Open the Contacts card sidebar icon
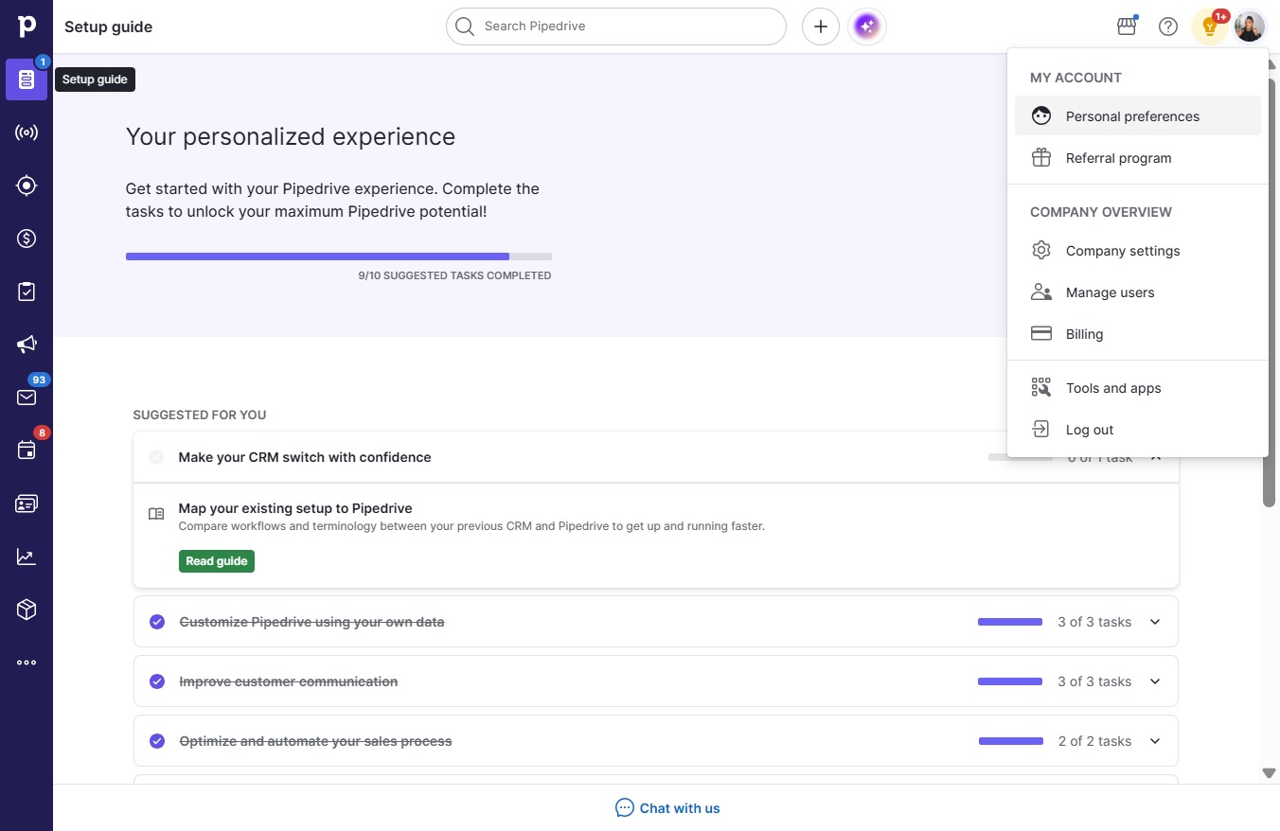Image resolution: width=1280 pixels, height=831 pixels. point(27,504)
